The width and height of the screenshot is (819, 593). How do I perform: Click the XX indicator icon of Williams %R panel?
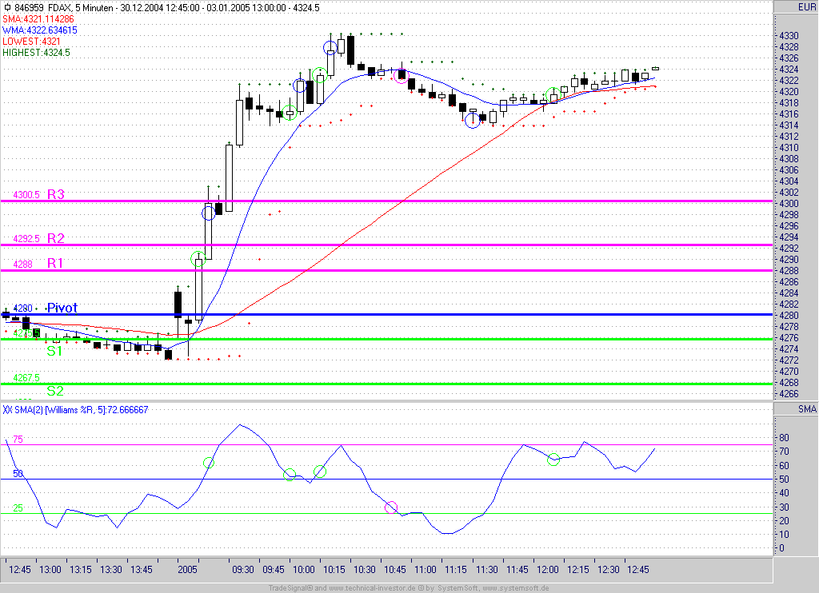click(x=7, y=410)
